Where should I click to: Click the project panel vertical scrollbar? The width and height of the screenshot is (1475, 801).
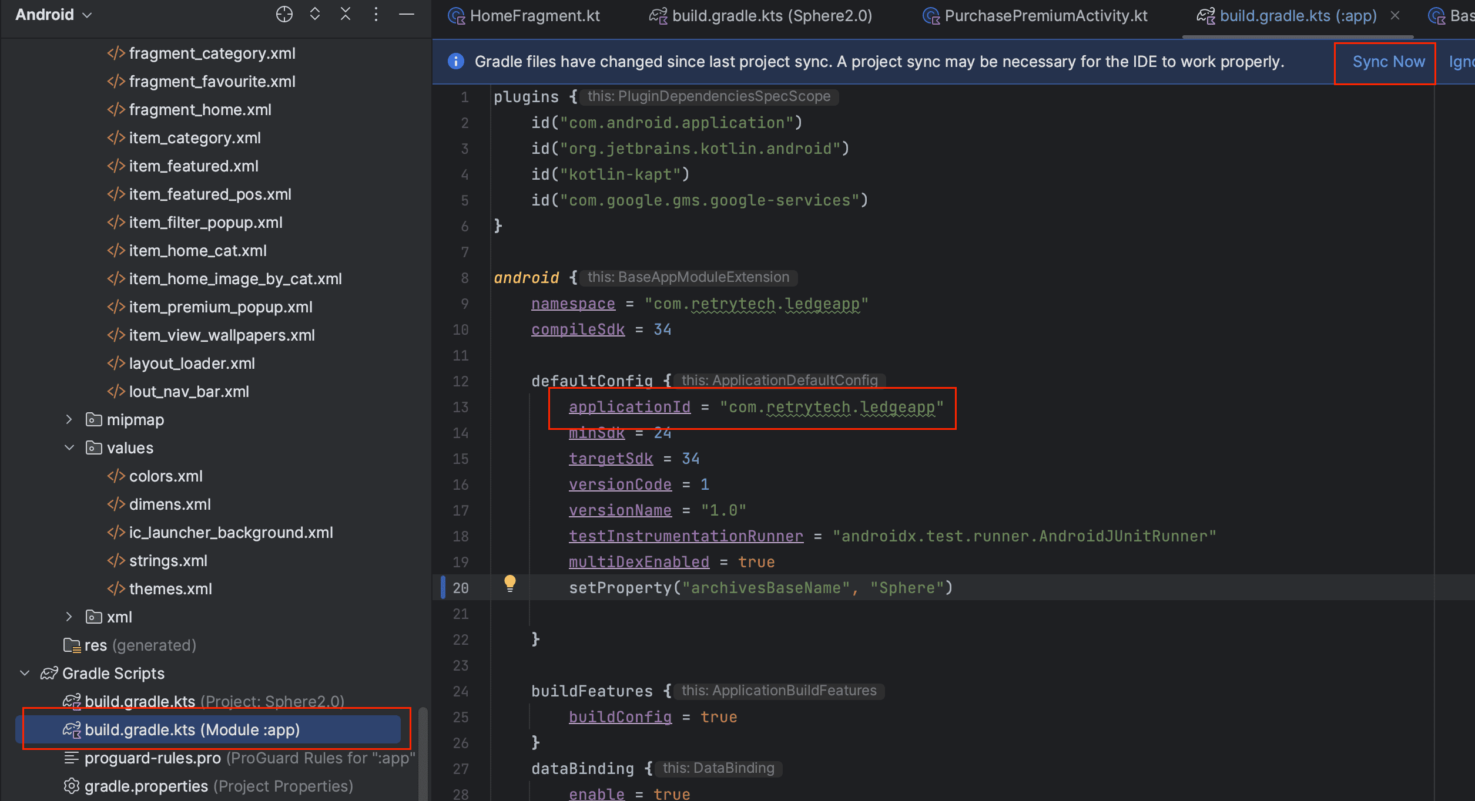(x=423, y=755)
